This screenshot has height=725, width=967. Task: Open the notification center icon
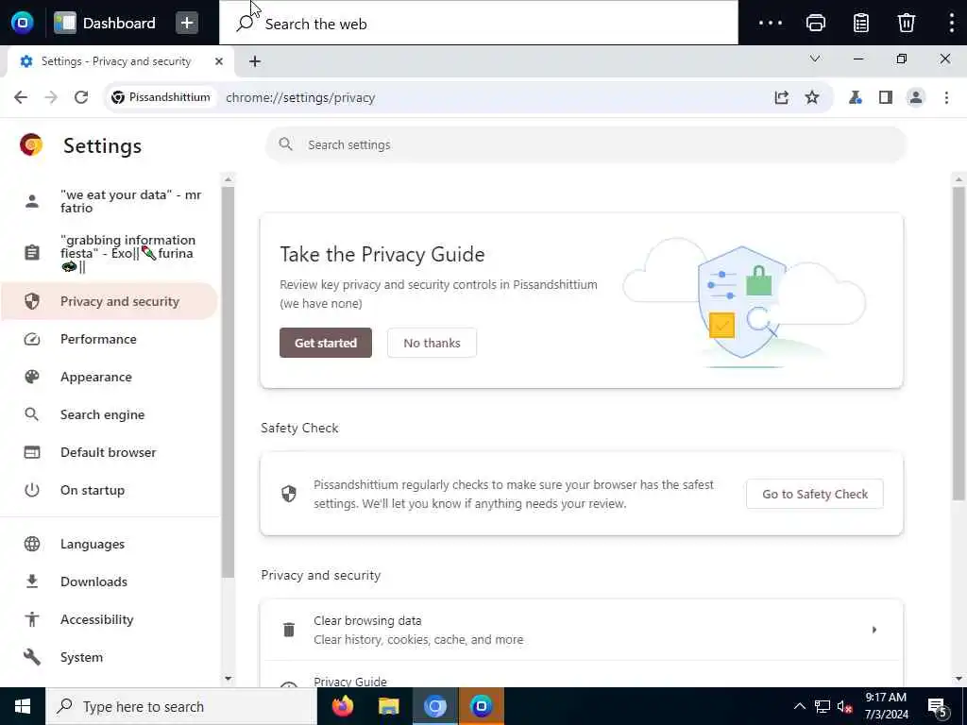[x=938, y=707]
